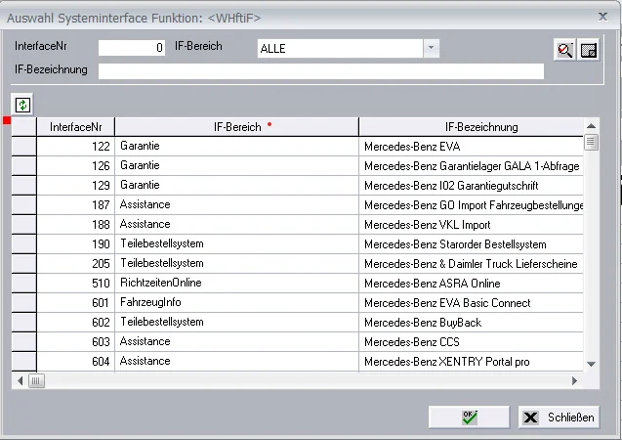Click the FahrzeugInfo cell

[237, 302]
